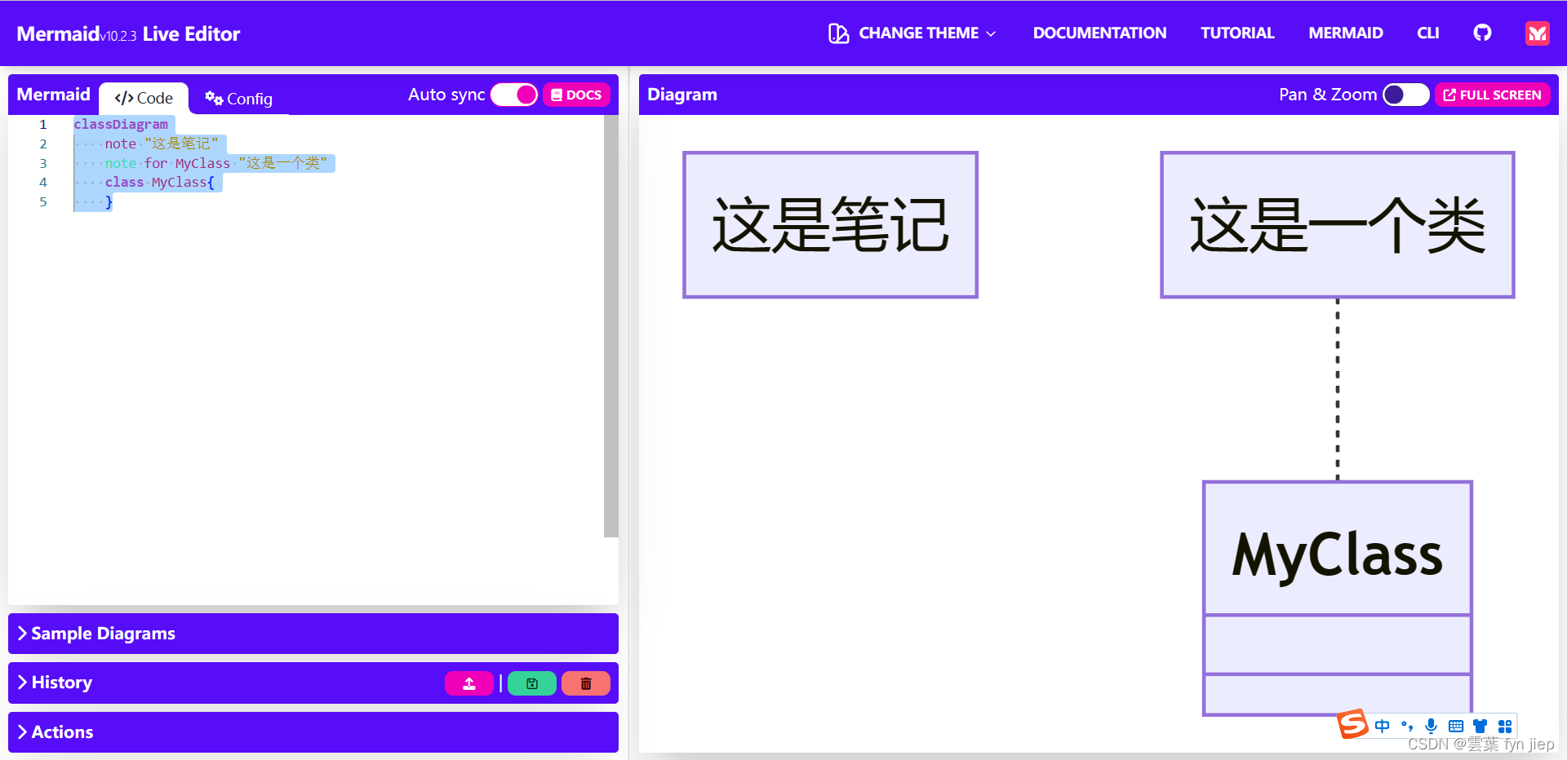Click the Change Theme palette icon
This screenshot has width=1567, height=760.
click(838, 33)
